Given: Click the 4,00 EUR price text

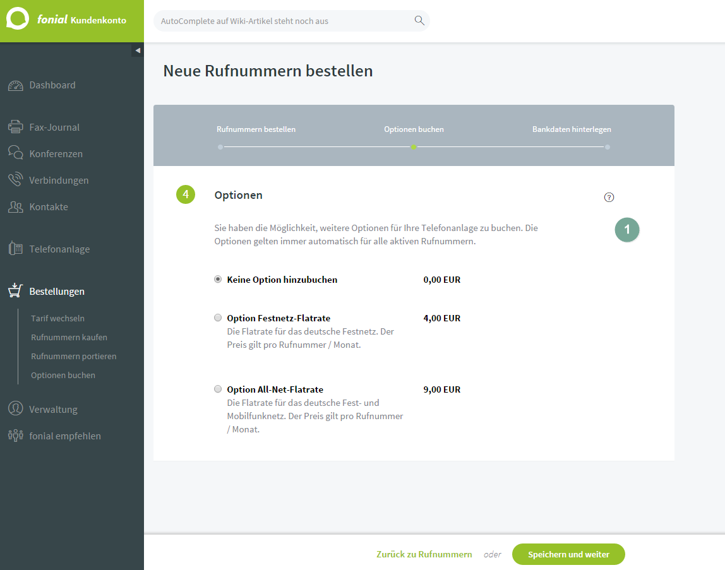Looking at the screenshot, I should coord(441,318).
